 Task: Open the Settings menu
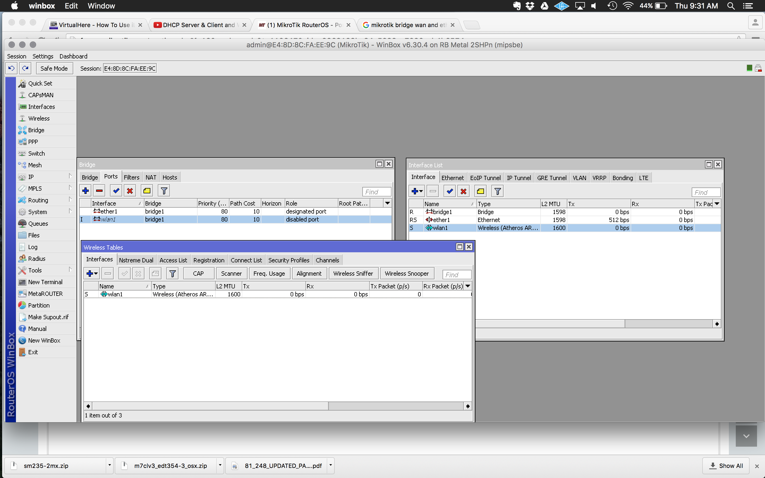point(43,56)
